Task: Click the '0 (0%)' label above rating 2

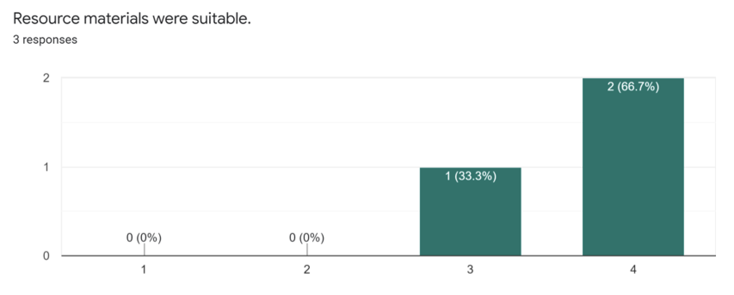Action: 307,237
